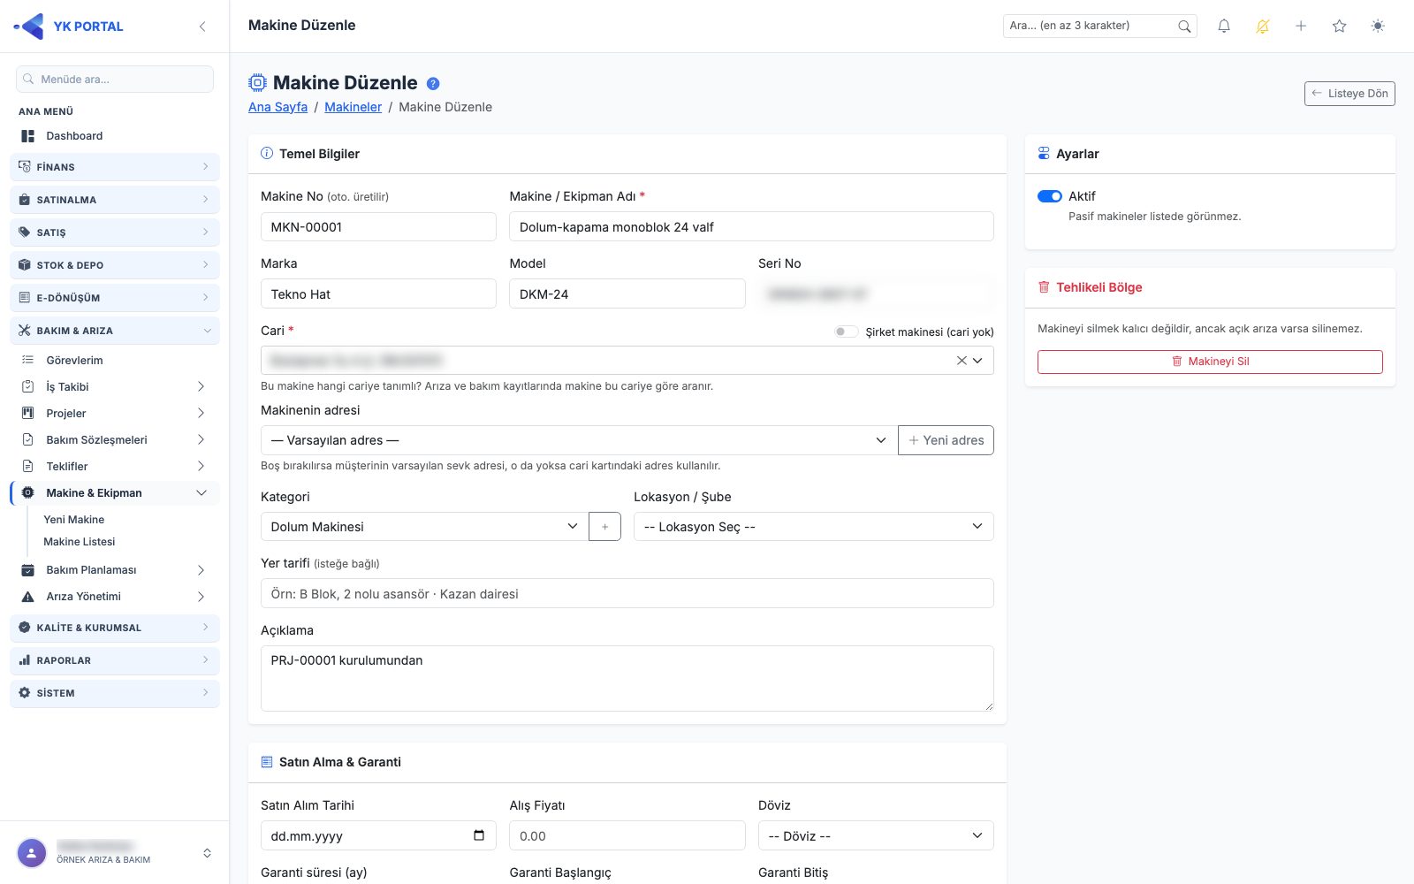This screenshot has width=1414, height=884.
Task: Click the blue help question mark icon
Action: tap(433, 84)
